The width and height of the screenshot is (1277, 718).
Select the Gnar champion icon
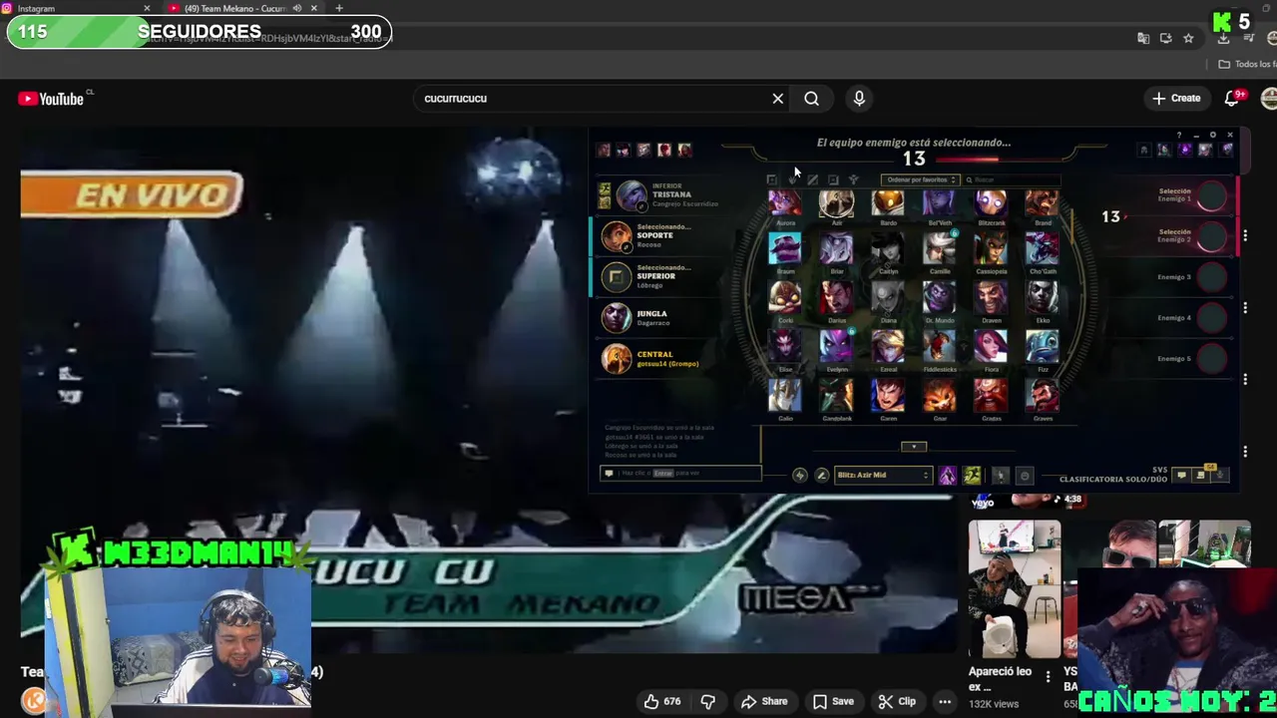940,396
